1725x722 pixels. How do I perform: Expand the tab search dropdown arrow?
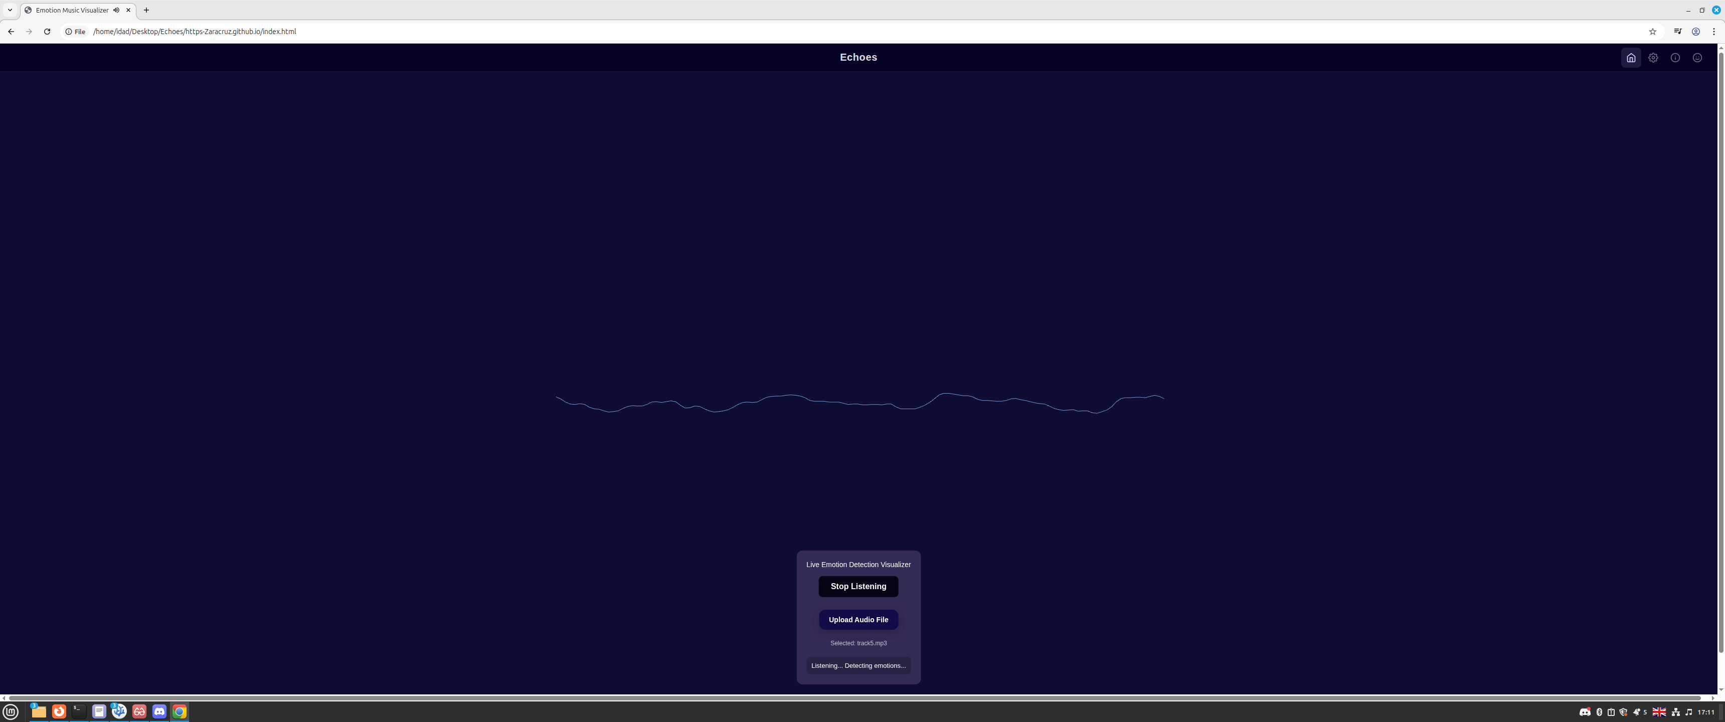click(x=10, y=10)
